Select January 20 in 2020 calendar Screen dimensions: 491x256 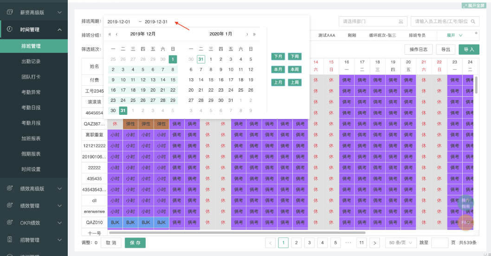[191, 90]
